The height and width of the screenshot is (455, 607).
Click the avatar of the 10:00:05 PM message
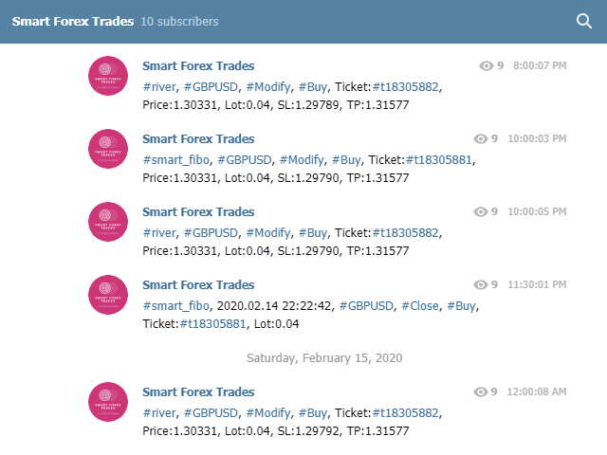click(x=108, y=222)
